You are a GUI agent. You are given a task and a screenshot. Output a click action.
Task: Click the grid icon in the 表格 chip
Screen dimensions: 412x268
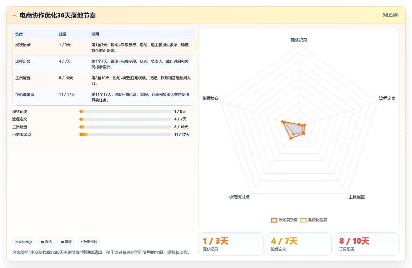point(43,242)
